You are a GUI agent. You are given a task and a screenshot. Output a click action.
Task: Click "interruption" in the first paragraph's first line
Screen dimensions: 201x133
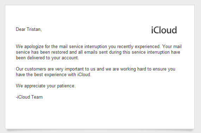pyautogui.click(x=96, y=47)
